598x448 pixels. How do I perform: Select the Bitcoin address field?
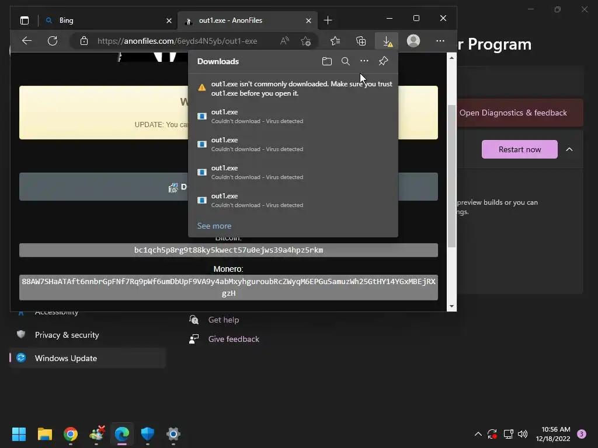point(228,250)
